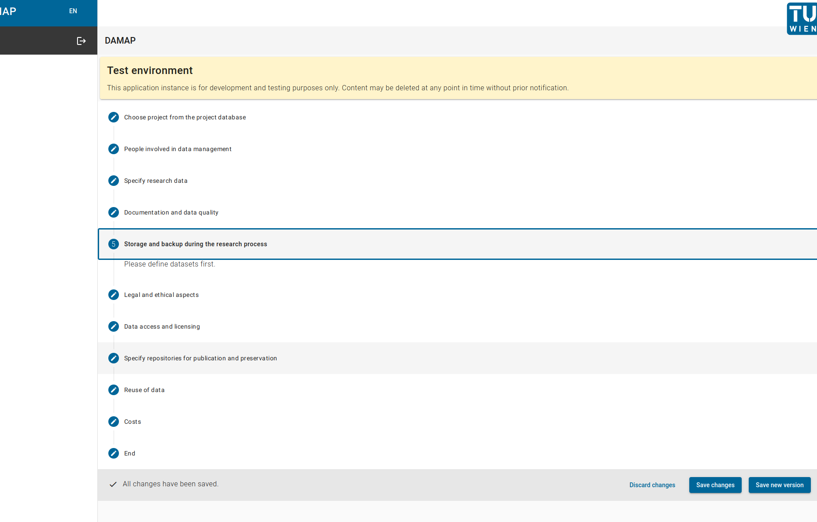Go to 'Data access and licensing' step
The height and width of the screenshot is (522, 817).
click(x=162, y=326)
